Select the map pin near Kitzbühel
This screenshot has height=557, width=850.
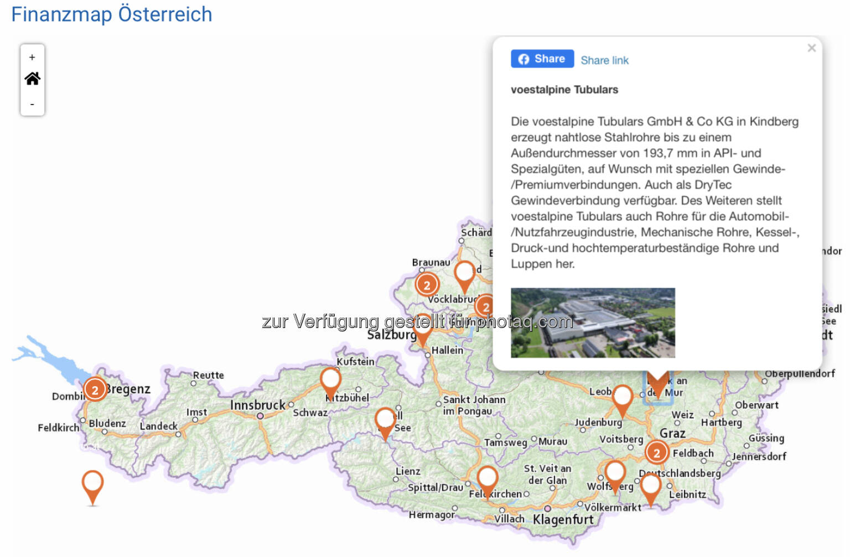coord(330,381)
